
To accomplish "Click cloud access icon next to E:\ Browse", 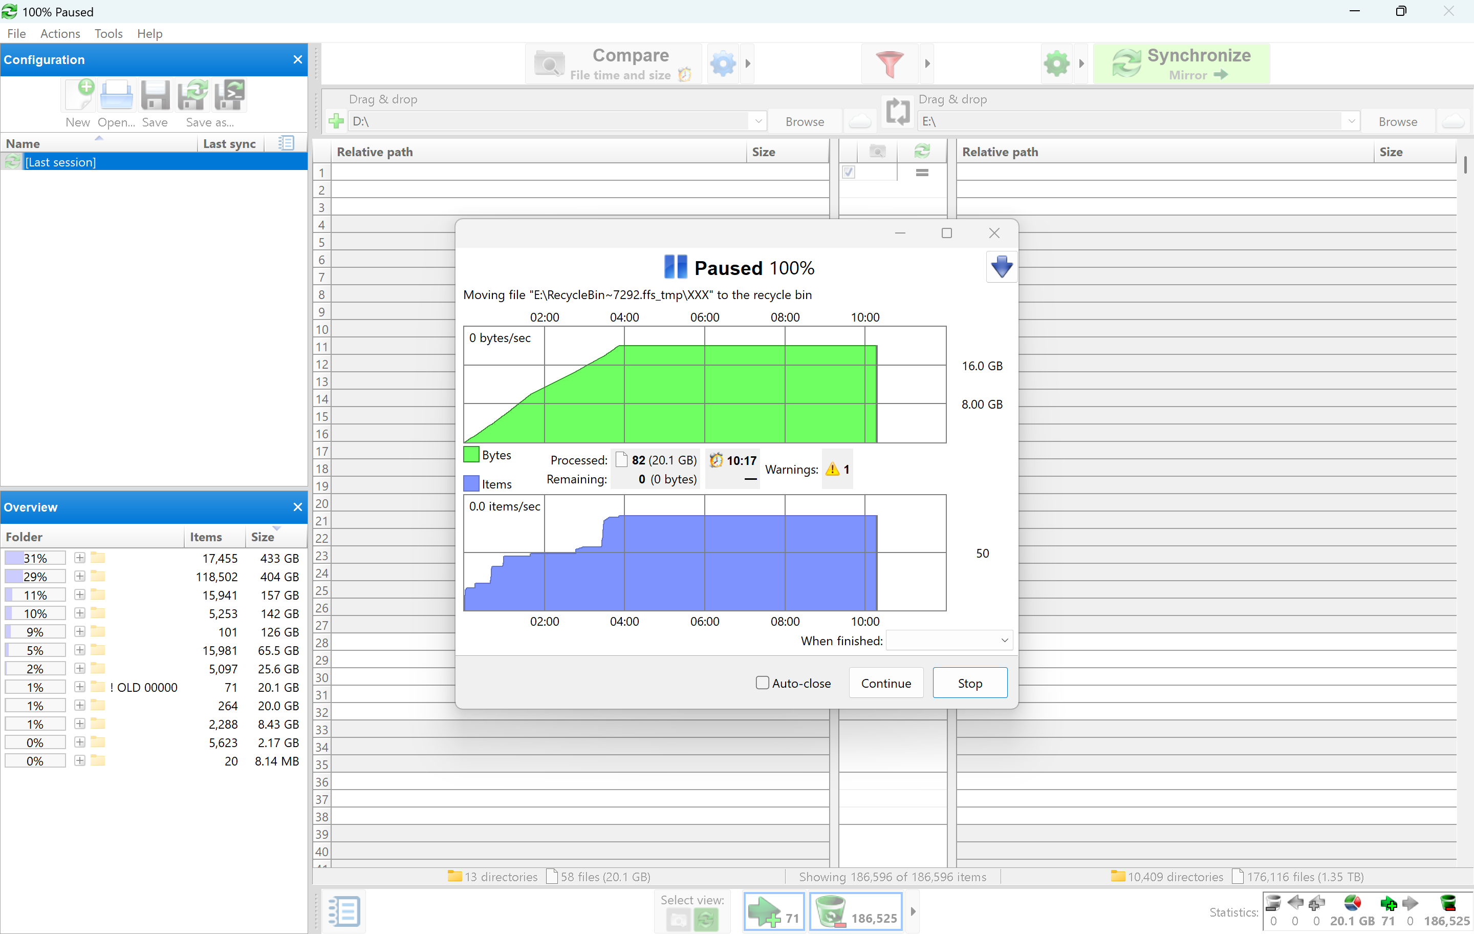I will coord(1453,121).
